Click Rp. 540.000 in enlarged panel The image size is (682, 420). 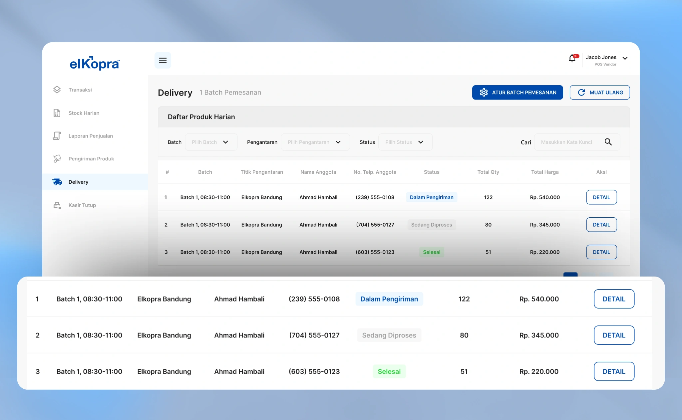pos(539,299)
